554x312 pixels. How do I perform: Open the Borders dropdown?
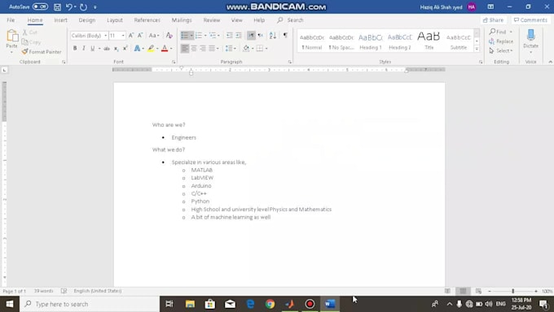[266, 49]
